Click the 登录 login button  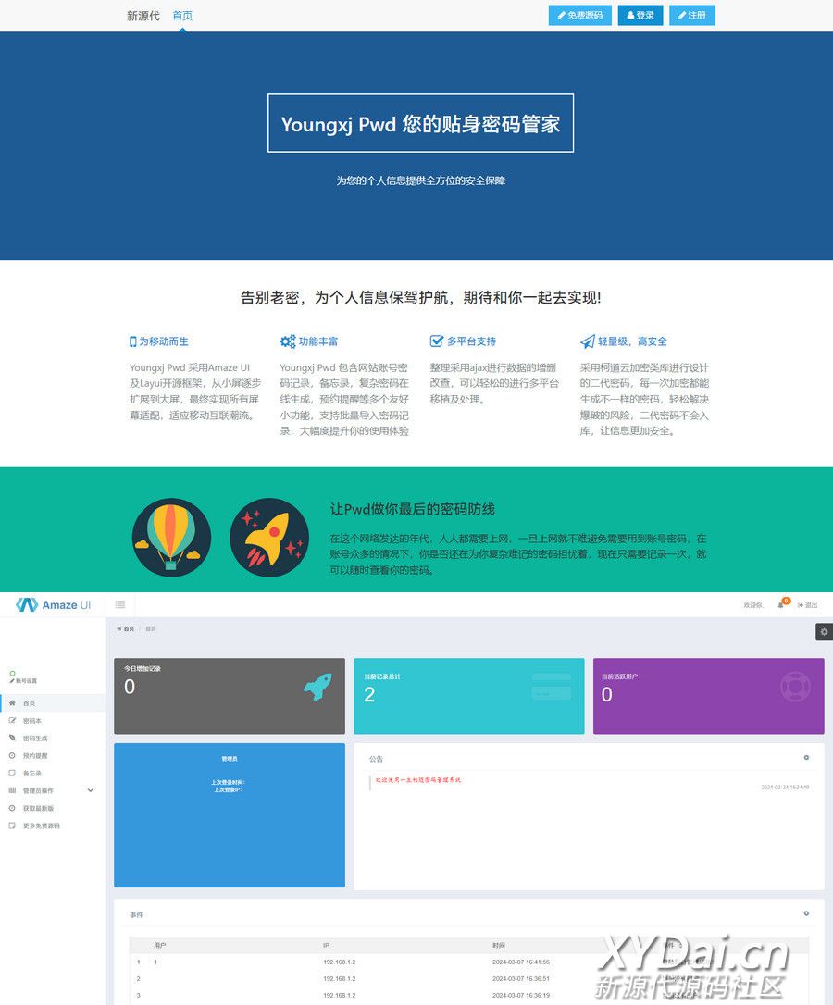640,16
